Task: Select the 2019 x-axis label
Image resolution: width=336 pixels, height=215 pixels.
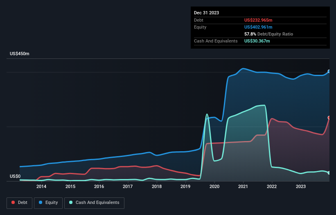Action: coord(185,186)
